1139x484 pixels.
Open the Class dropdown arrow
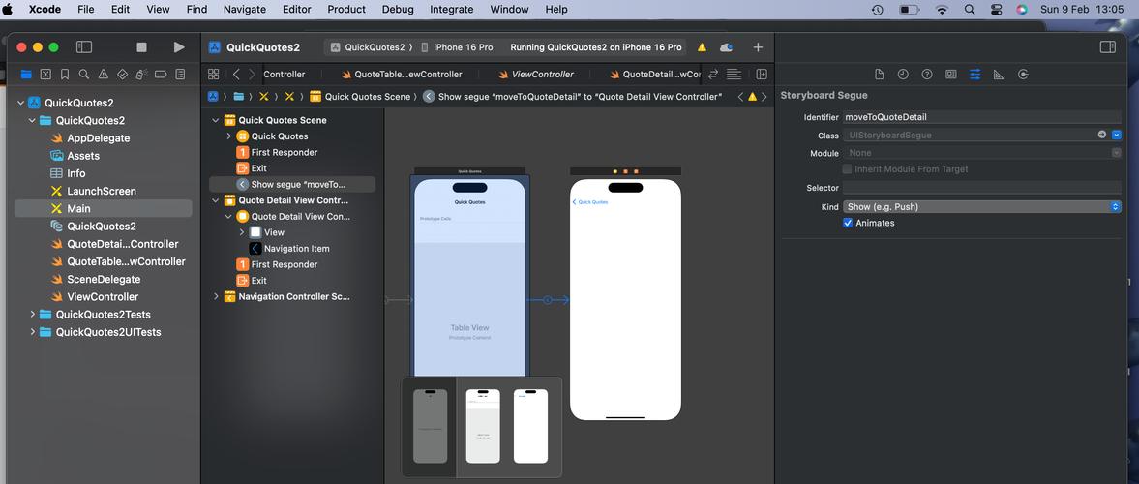(x=1117, y=136)
